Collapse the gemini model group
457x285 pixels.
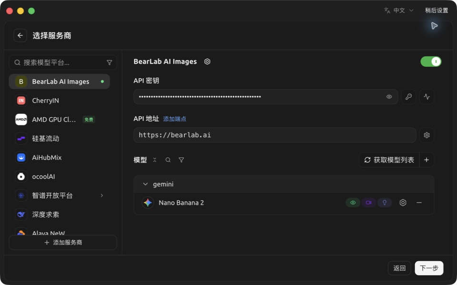click(145, 184)
